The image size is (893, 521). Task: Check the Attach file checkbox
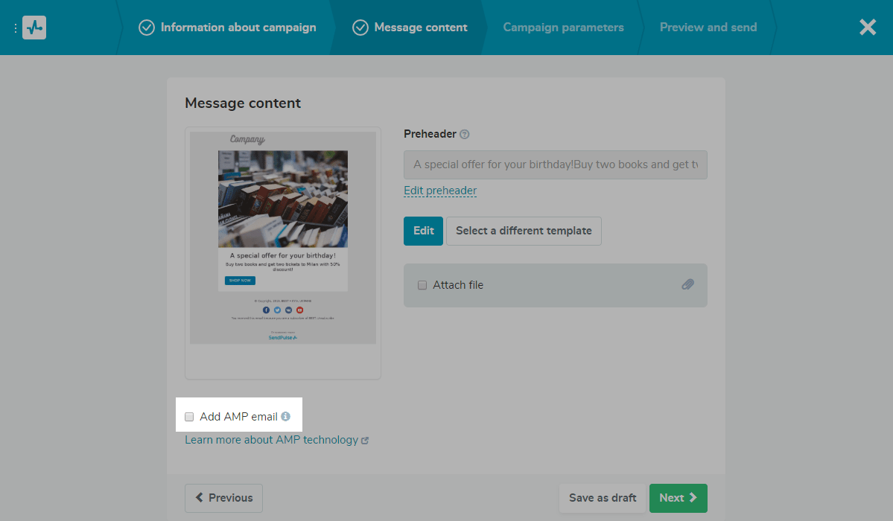click(422, 285)
